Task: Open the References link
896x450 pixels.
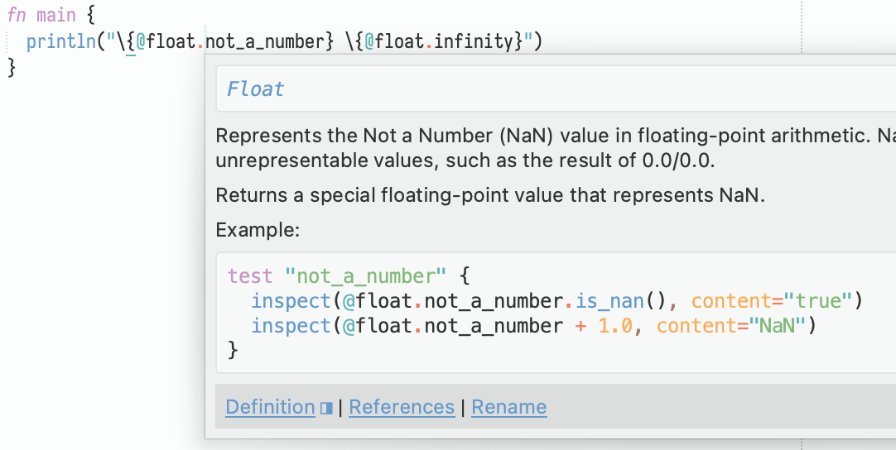Action: point(402,407)
